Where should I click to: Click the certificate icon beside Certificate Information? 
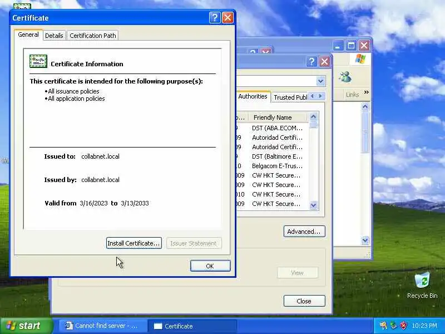[x=38, y=61]
